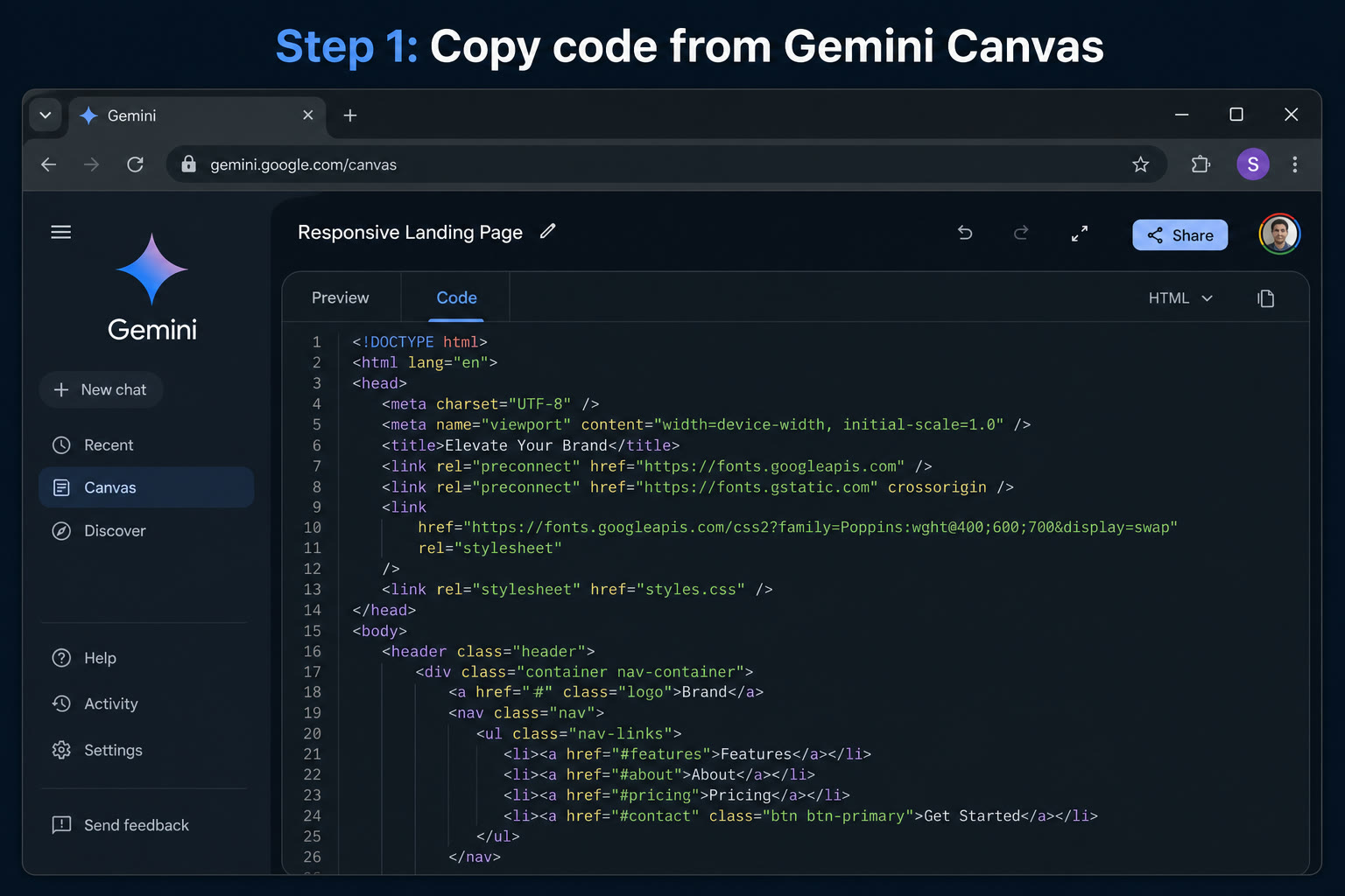Screen dimensions: 1345x896
Task: Open a new browser tab
Action: click(350, 115)
